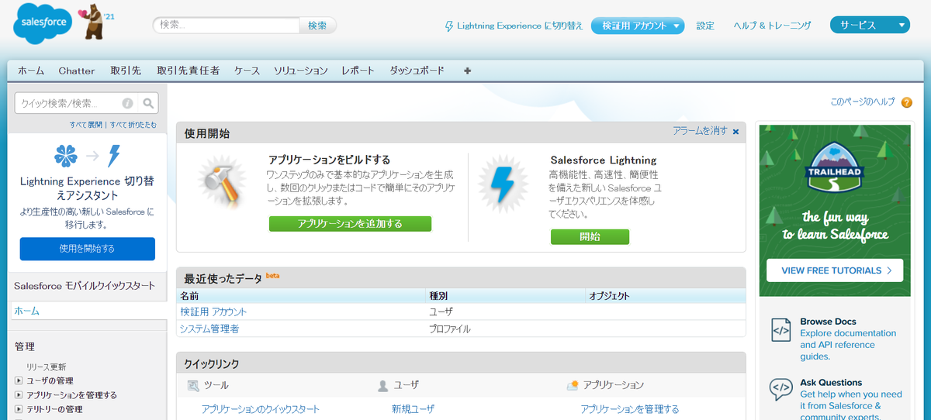This screenshot has height=420, width=931.
Task: Click the Trailhead banner logo
Action: (834, 166)
